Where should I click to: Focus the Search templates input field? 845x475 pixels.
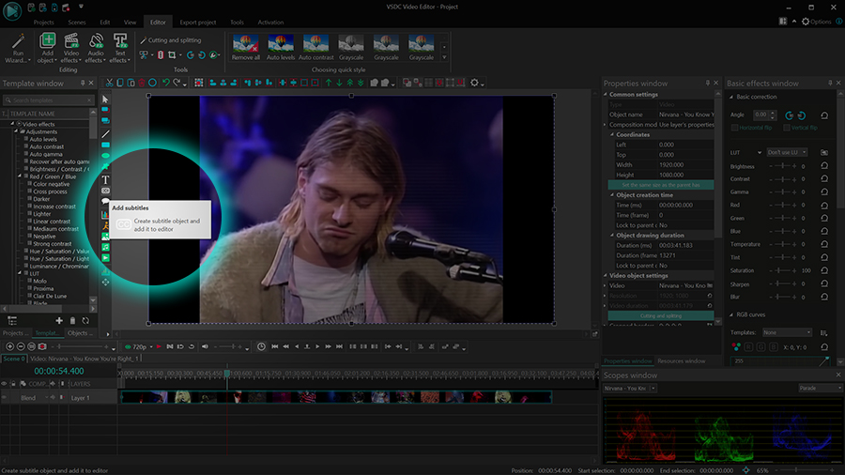(x=49, y=100)
